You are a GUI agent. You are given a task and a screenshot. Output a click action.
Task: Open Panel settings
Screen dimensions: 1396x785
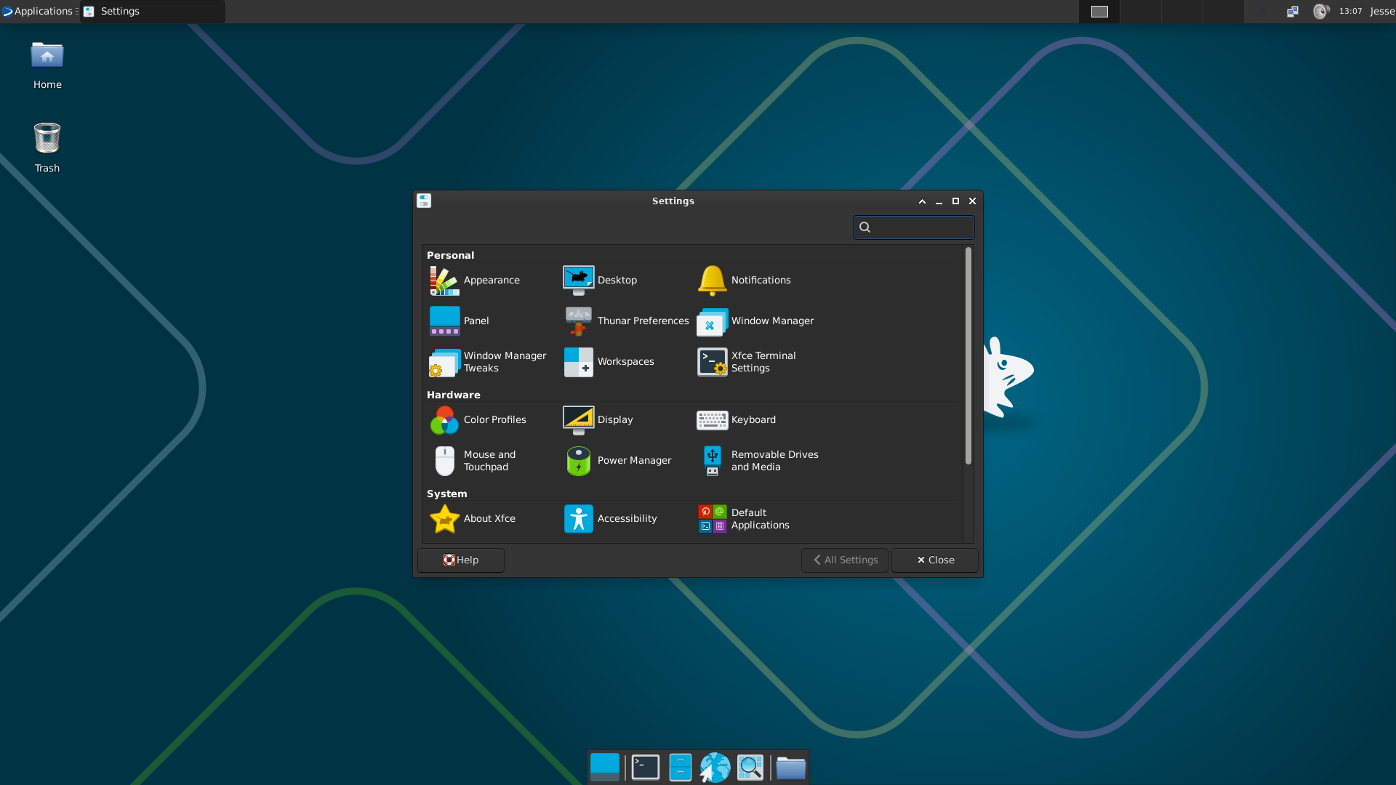(x=459, y=321)
